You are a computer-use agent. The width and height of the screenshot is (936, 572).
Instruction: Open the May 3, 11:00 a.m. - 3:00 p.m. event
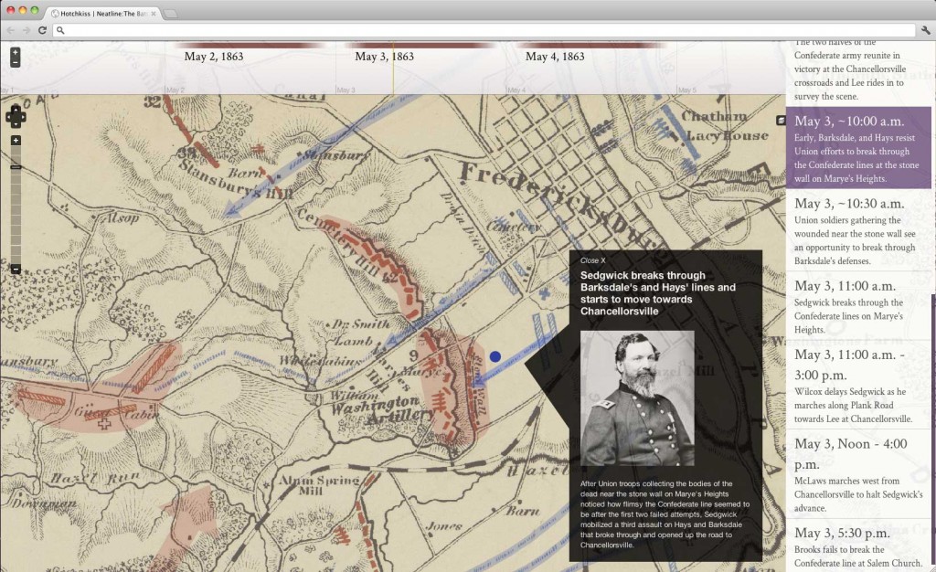click(x=857, y=386)
